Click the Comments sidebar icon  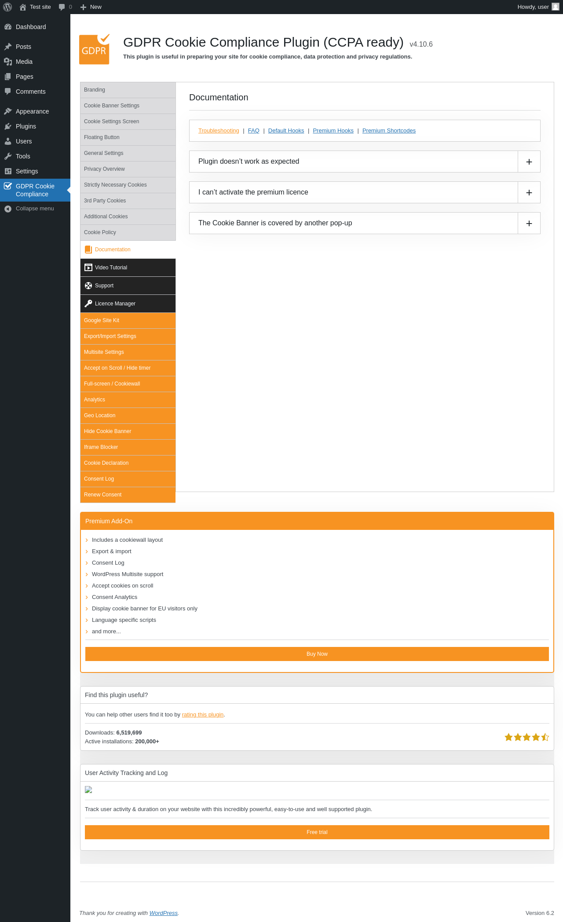pyautogui.click(x=8, y=92)
